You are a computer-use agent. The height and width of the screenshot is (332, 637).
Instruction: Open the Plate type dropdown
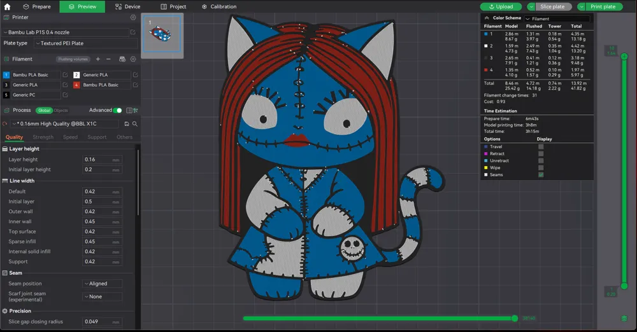pyautogui.click(x=85, y=43)
